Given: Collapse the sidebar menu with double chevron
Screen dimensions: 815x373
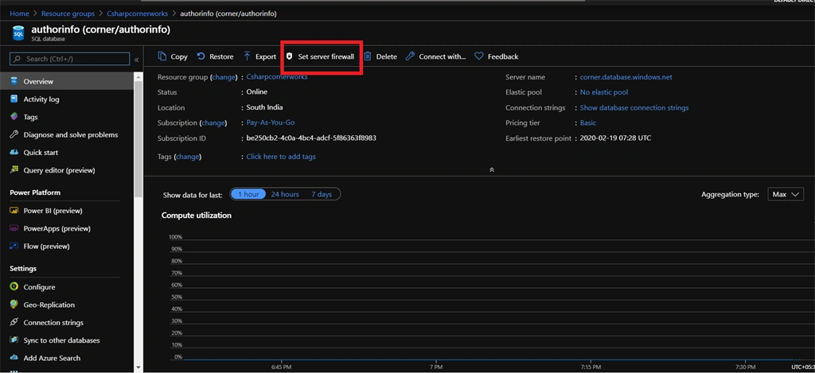Looking at the screenshot, I should pos(136,59).
